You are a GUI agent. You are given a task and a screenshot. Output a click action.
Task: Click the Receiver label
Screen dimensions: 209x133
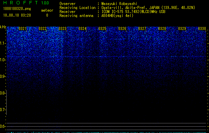(x=67, y=12)
